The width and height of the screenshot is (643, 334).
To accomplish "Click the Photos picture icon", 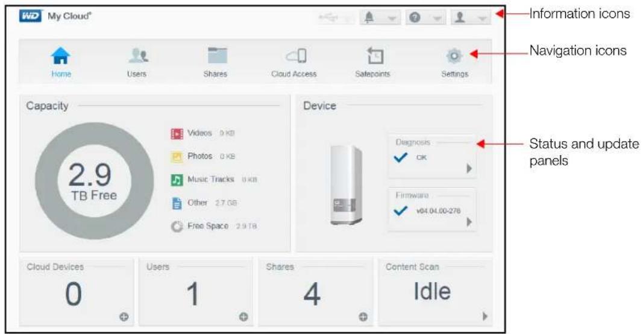I will point(177,156).
